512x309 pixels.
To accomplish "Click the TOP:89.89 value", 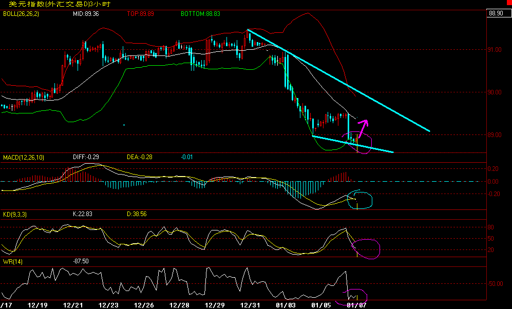I will [x=140, y=14].
